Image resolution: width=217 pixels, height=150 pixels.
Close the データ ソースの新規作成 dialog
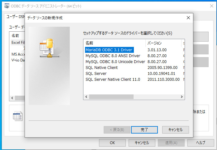pyautogui.click(x=188, y=18)
